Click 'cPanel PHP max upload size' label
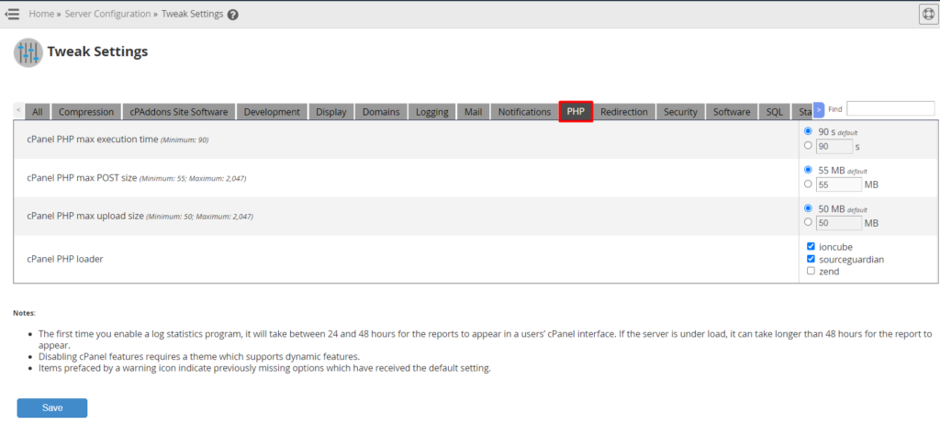The width and height of the screenshot is (940, 424). [85, 216]
